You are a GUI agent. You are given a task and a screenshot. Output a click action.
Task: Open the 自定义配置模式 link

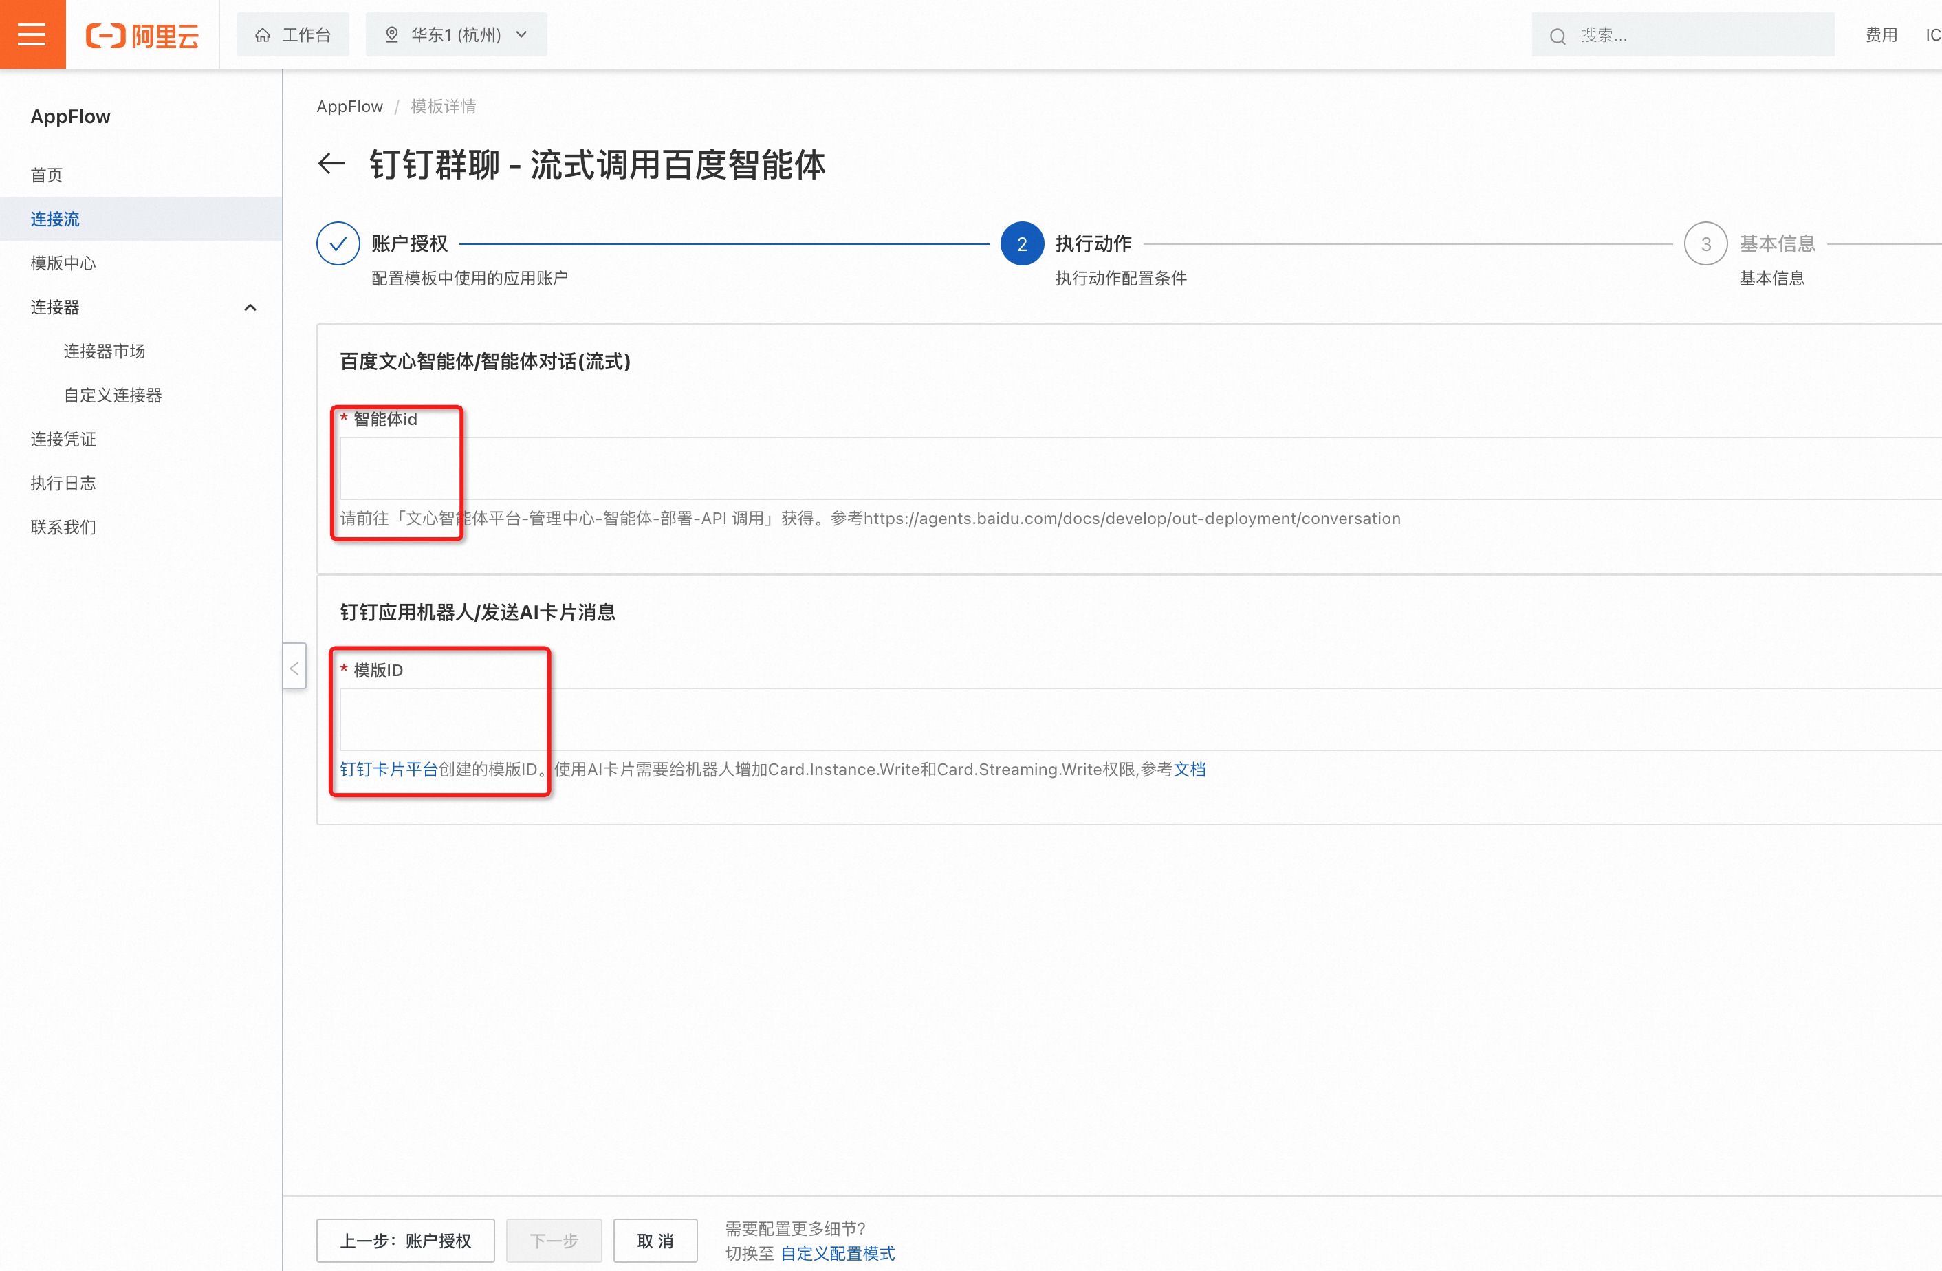[837, 1253]
